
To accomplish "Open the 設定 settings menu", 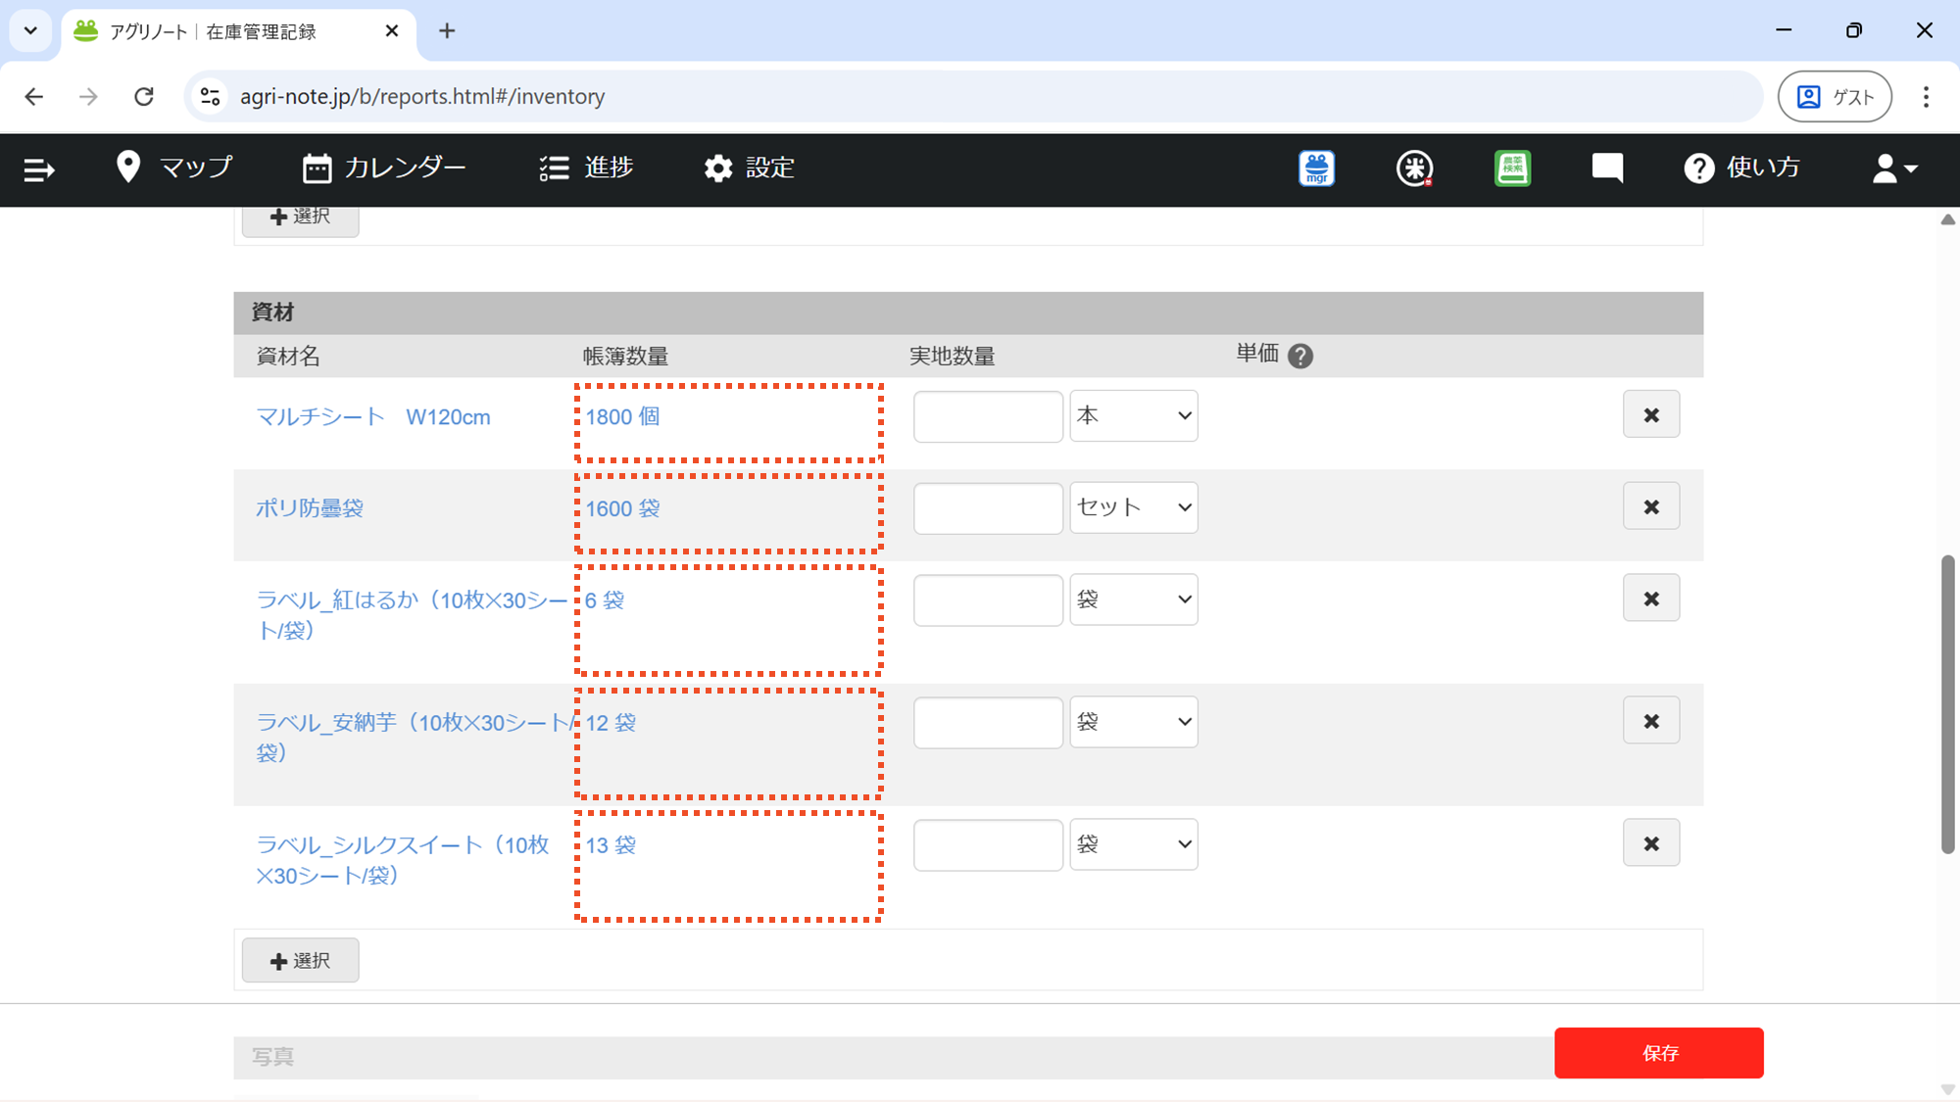I will pyautogui.click(x=749, y=168).
